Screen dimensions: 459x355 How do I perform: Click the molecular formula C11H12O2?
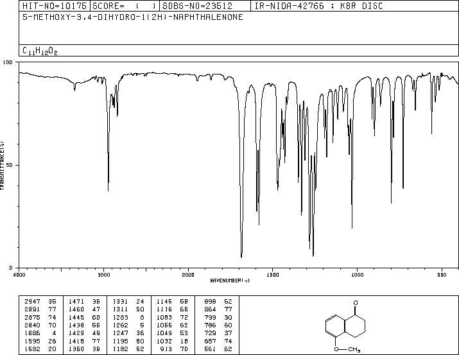click(x=40, y=51)
